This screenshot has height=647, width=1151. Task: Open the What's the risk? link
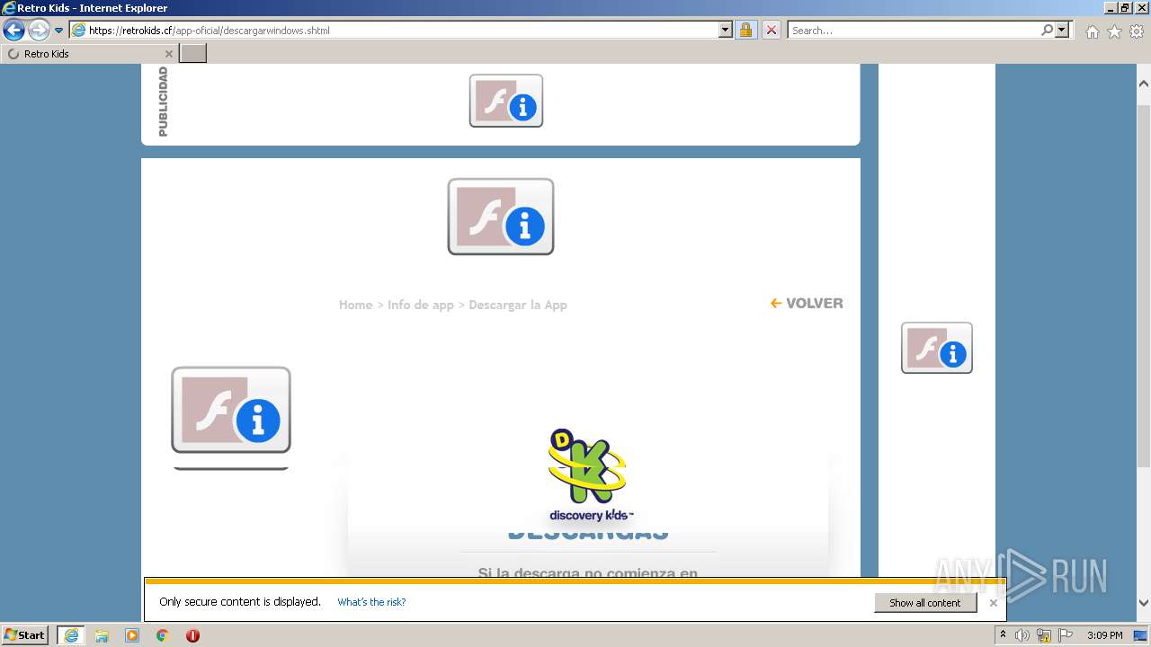[371, 602]
